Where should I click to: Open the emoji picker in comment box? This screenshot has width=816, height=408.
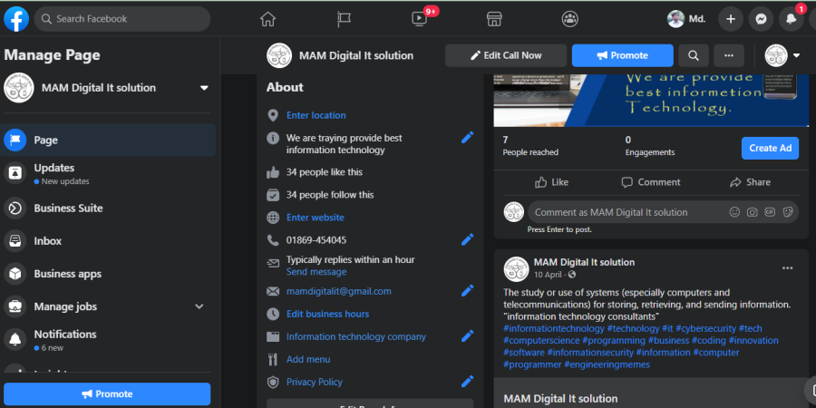[734, 212]
